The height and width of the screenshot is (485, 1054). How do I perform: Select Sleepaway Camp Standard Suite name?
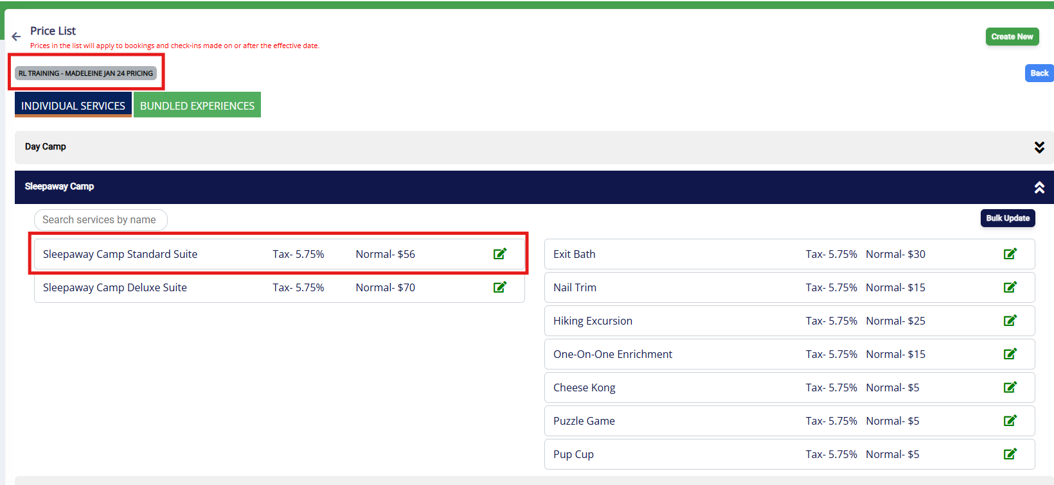pos(120,254)
